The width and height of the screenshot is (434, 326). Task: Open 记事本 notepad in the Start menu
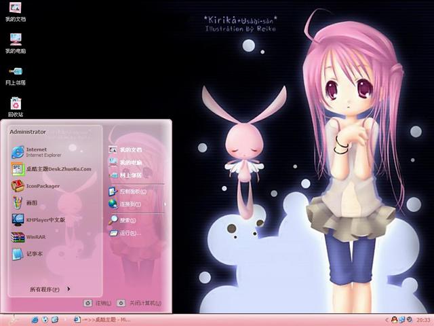34,253
